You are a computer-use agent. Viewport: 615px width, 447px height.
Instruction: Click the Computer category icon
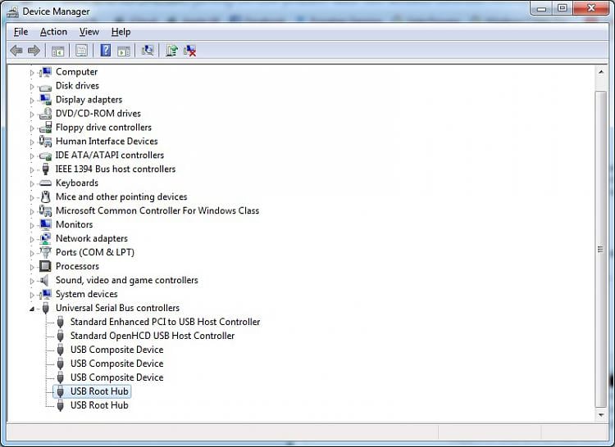(x=45, y=72)
